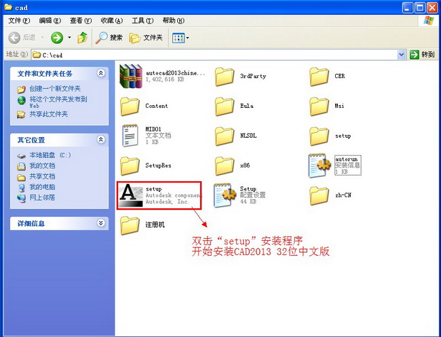Go to 网上邻居
This screenshot has height=337, width=441.
click(43, 197)
